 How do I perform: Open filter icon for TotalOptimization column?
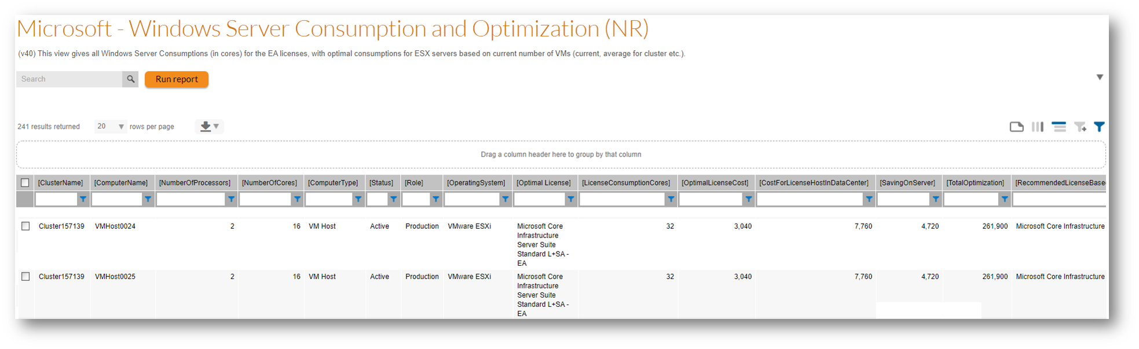(1005, 199)
